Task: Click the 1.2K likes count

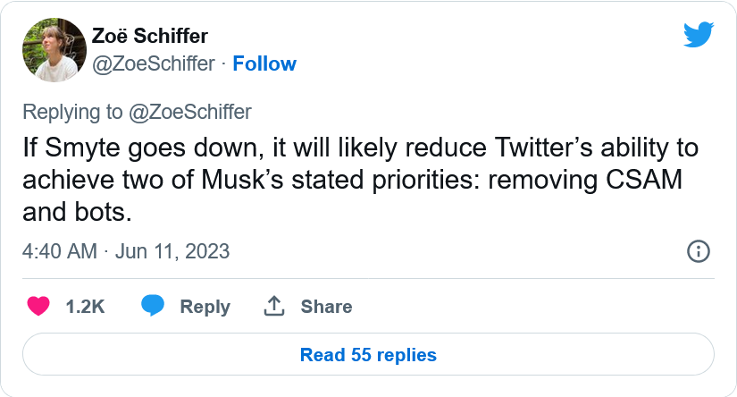Action: tap(86, 307)
